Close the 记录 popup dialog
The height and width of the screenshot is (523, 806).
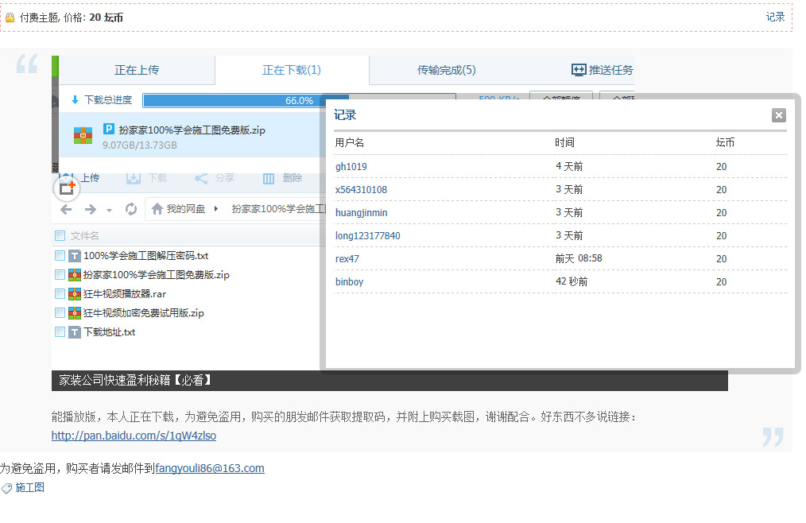pyautogui.click(x=779, y=115)
